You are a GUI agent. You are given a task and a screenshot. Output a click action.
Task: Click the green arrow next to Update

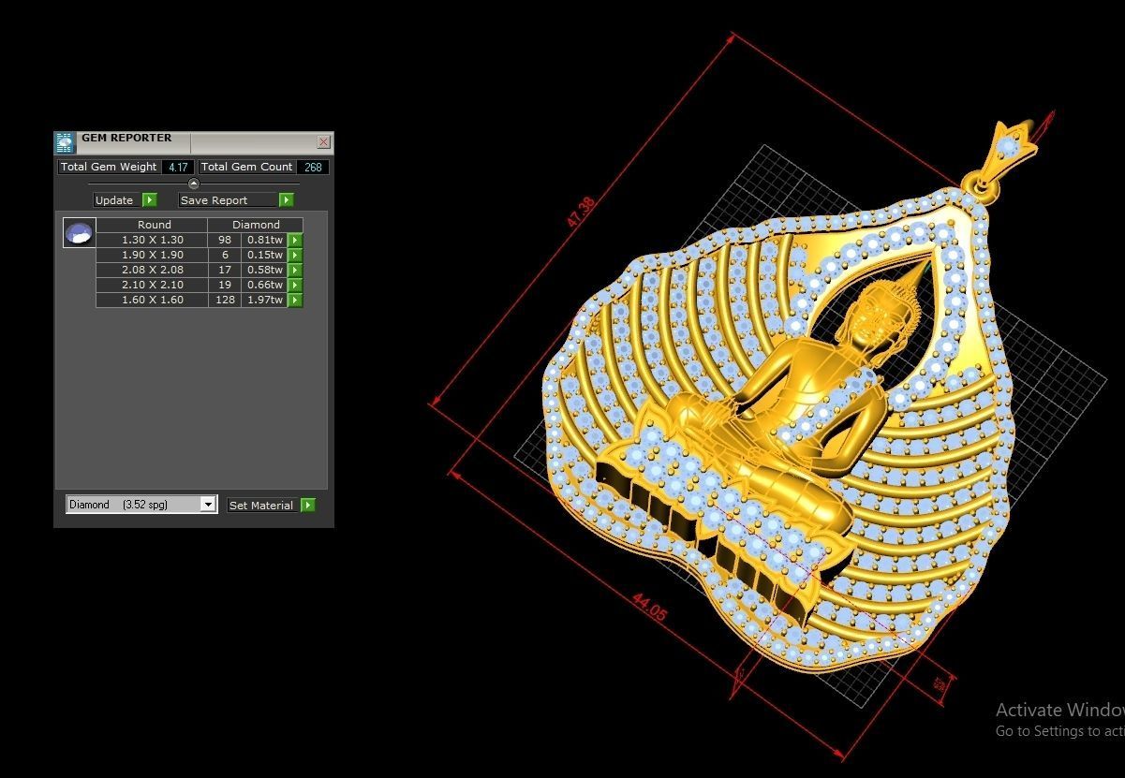pyautogui.click(x=150, y=199)
